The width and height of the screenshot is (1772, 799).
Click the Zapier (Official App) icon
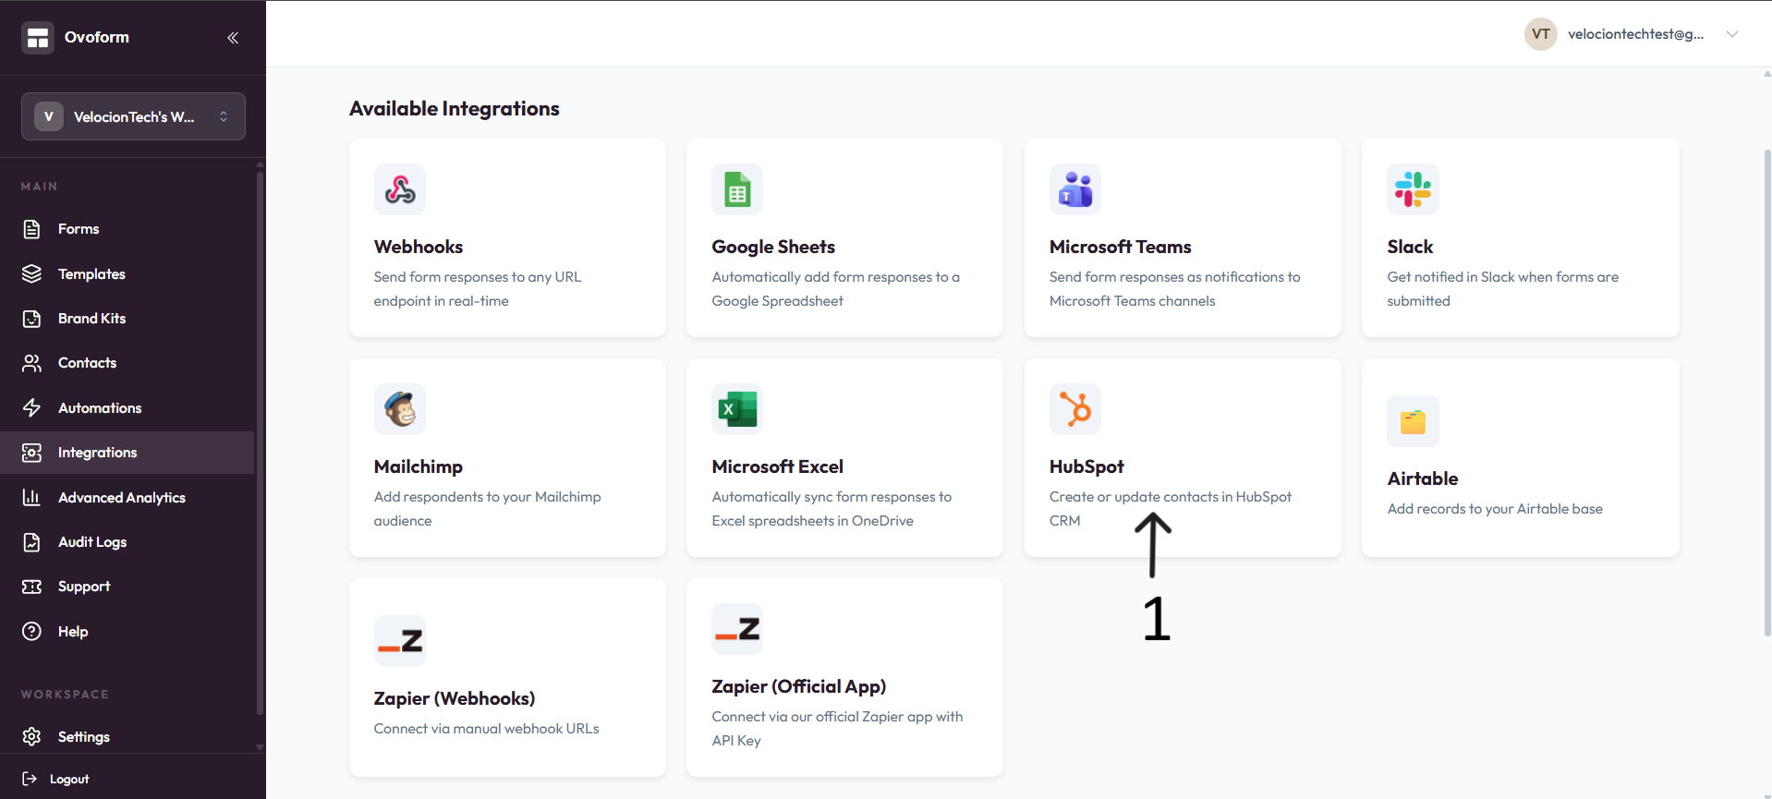point(737,629)
